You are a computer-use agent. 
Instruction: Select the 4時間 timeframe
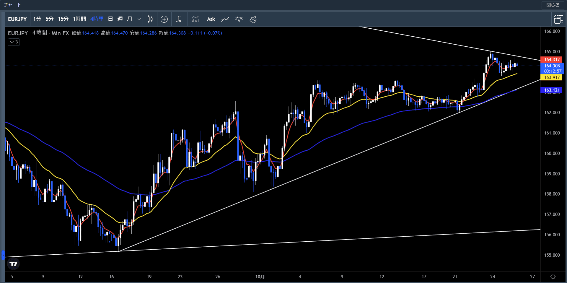[97, 19]
